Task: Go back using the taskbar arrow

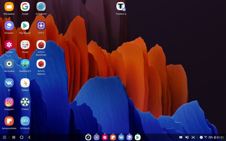Action: click(x=29, y=137)
